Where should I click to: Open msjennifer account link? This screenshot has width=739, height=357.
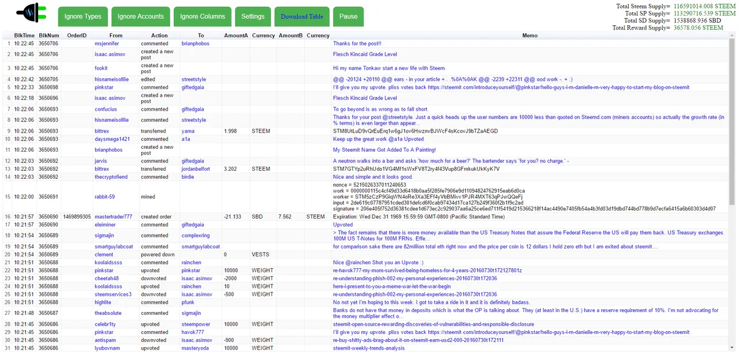pos(107,44)
